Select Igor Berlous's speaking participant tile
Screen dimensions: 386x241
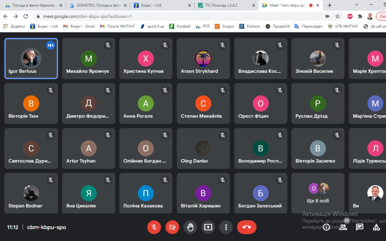click(x=31, y=58)
